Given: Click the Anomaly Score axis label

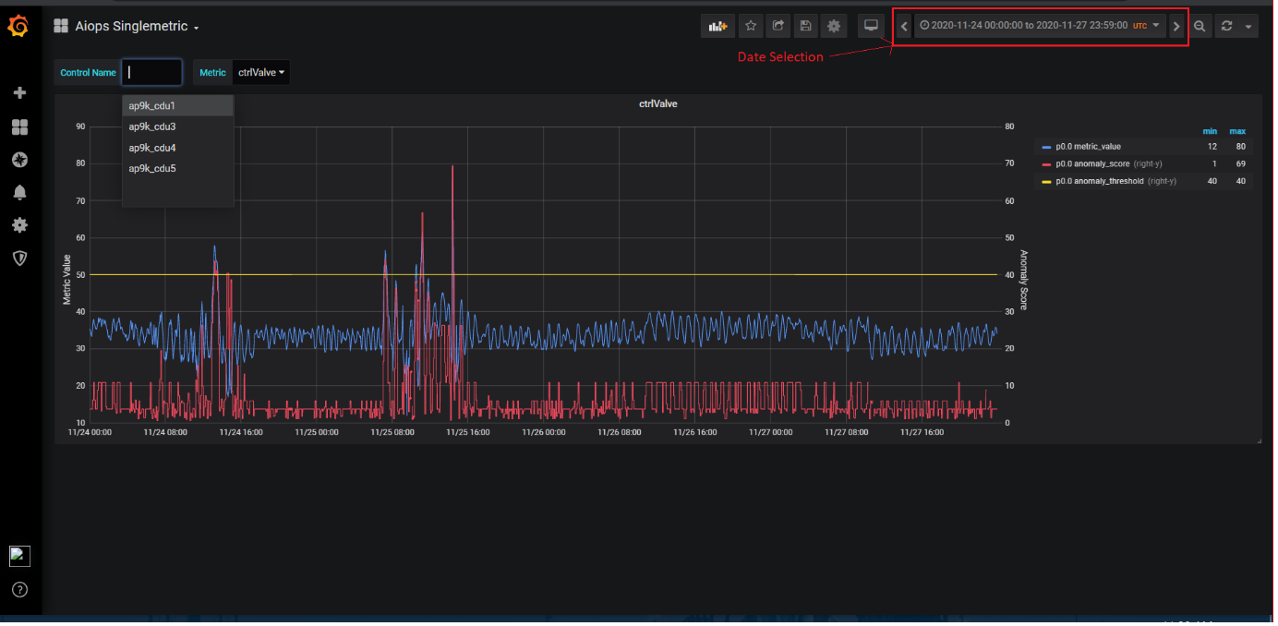Looking at the screenshot, I should [1023, 280].
